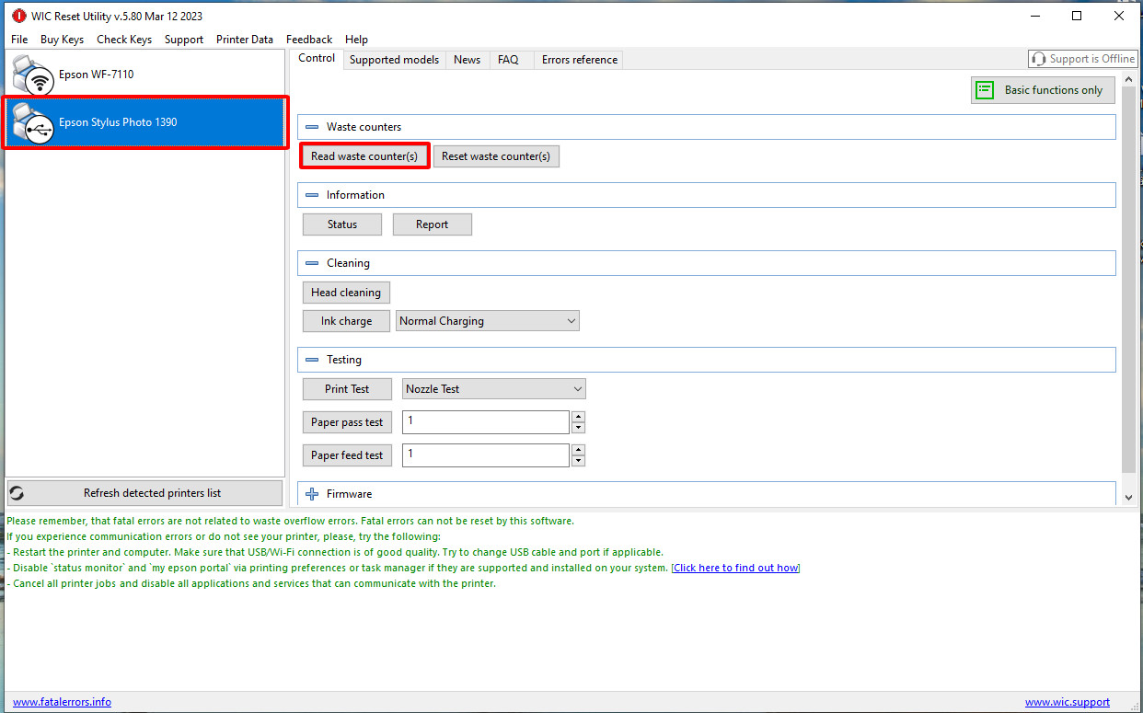Select the Epson WF-7110 Wi-Fi printer icon

(x=33, y=75)
